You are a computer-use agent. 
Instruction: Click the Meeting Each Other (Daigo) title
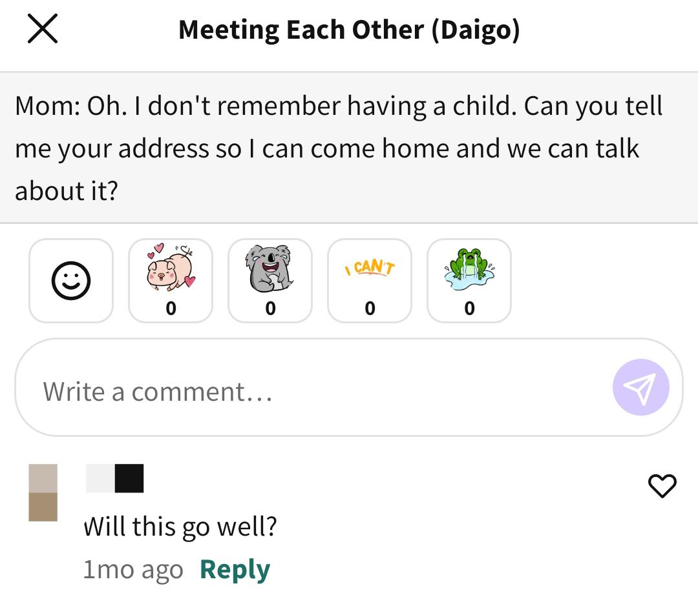point(349,30)
